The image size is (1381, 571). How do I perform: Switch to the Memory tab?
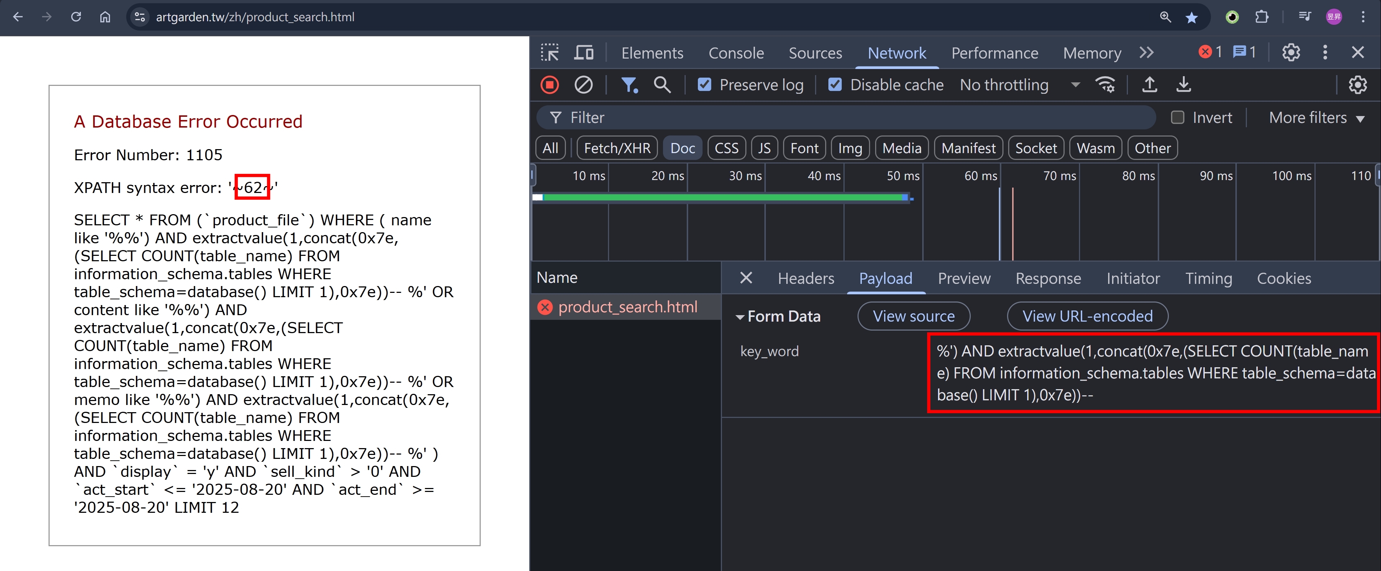pos(1092,52)
